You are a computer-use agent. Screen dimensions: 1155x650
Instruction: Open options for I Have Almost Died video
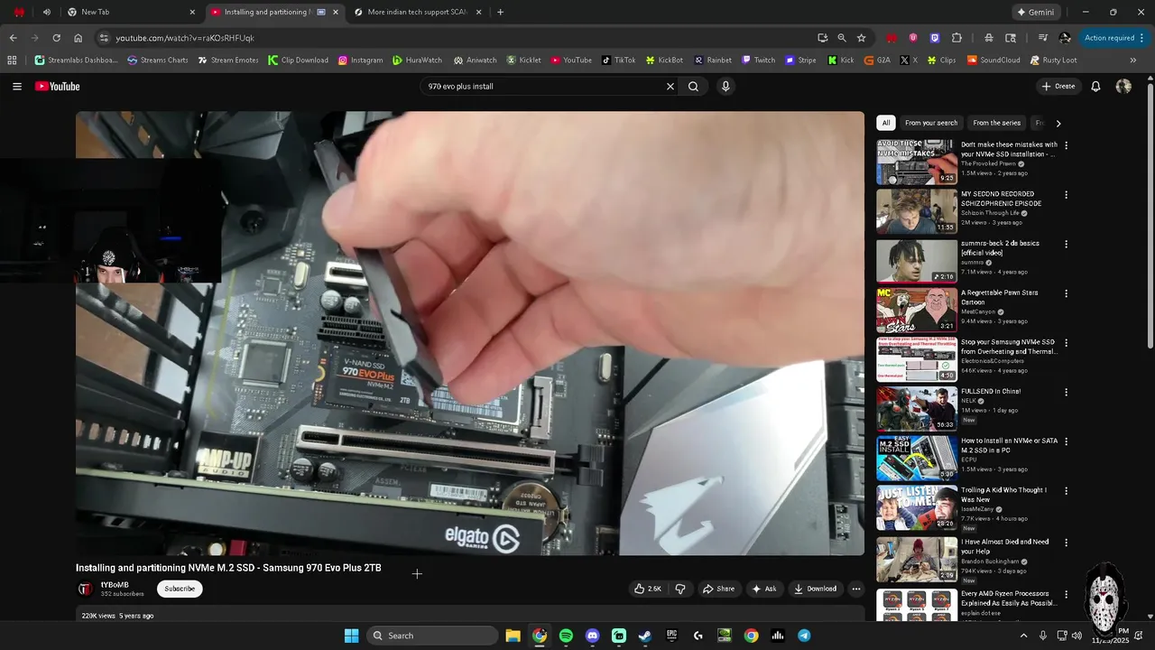pyautogui.click(x=1067, y=543)
